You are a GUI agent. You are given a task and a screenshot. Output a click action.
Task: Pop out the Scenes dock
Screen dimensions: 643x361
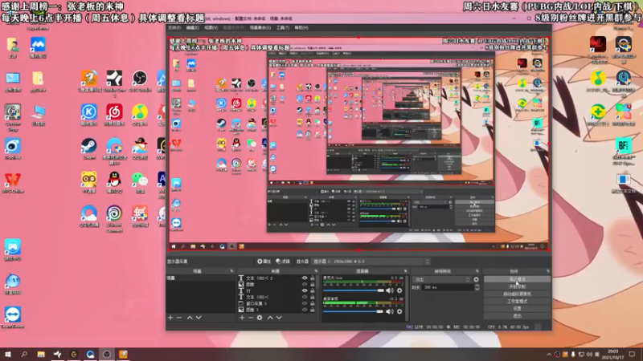231,271
